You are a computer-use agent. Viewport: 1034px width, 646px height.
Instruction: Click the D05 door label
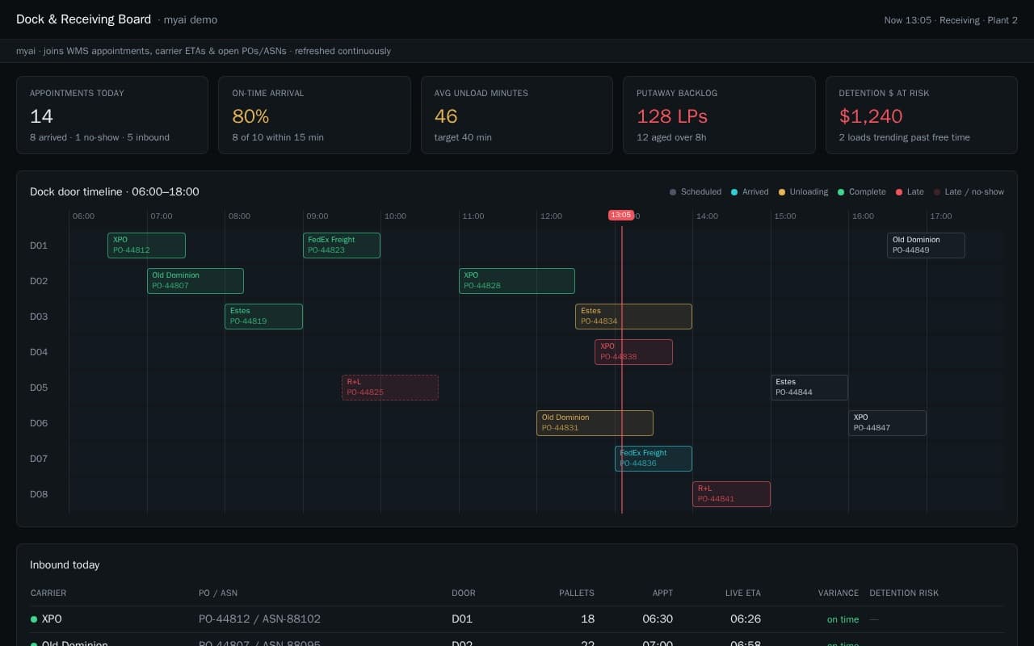pyautogui.click(x=39, y=388)
